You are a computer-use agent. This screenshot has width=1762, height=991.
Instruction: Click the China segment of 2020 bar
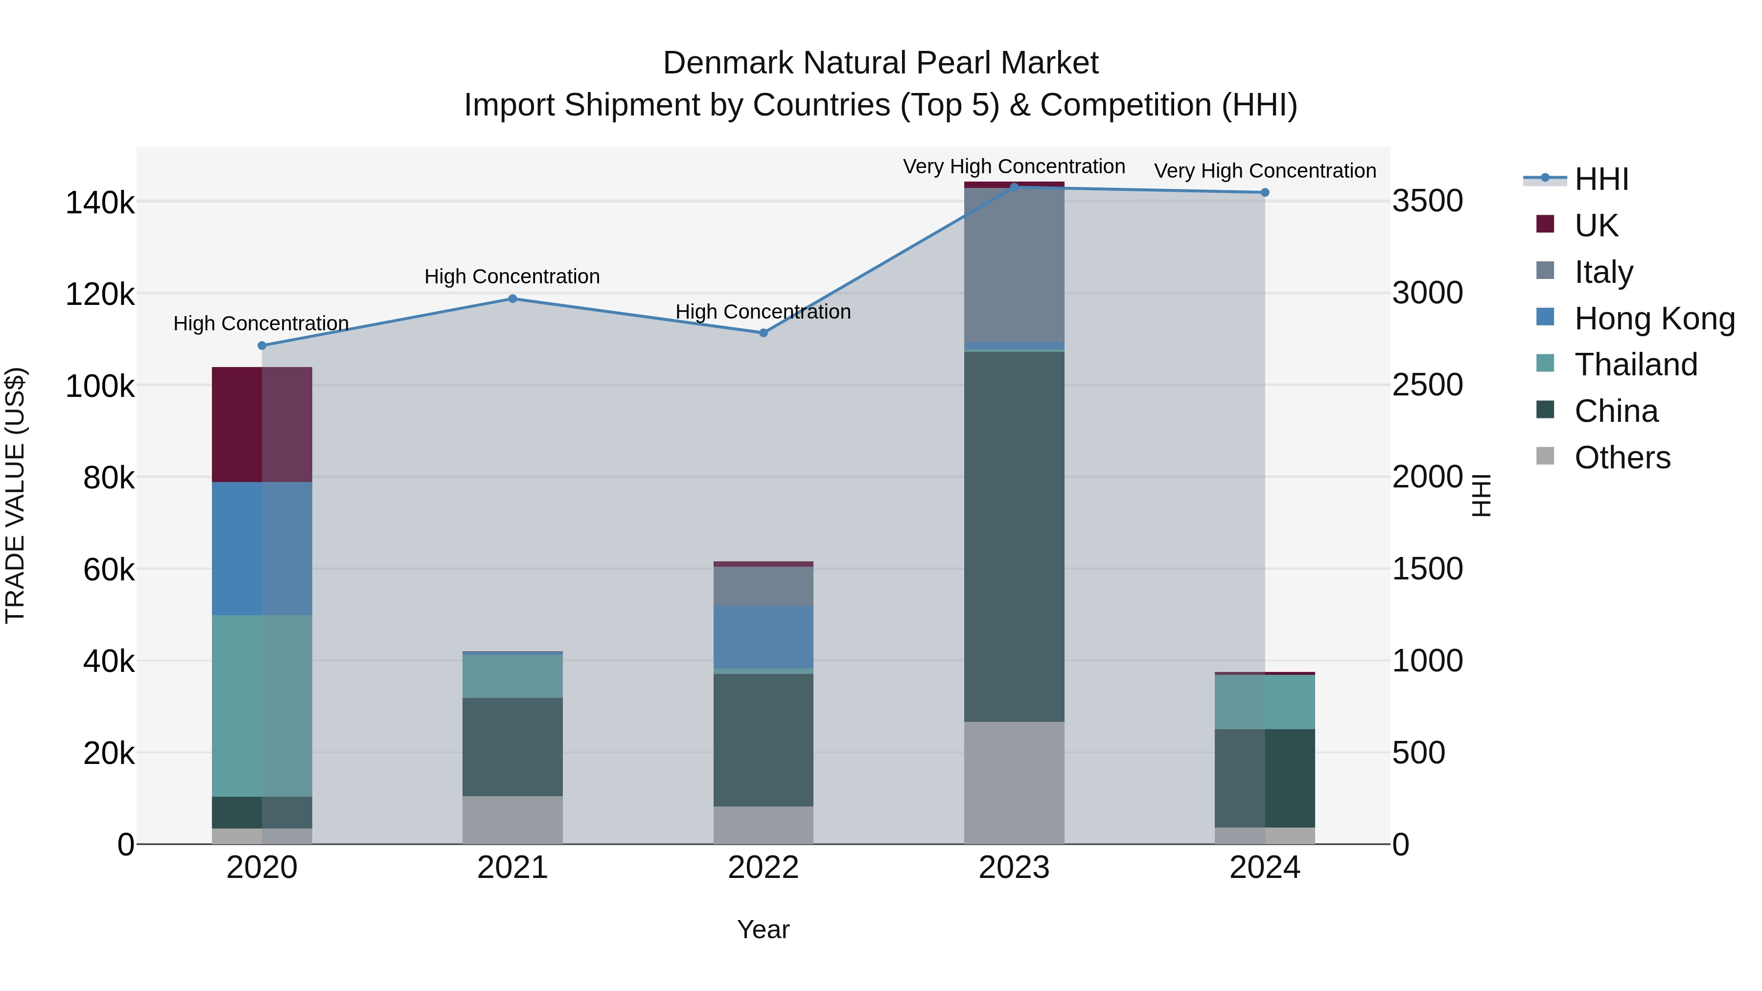click(x=262, y=812)
